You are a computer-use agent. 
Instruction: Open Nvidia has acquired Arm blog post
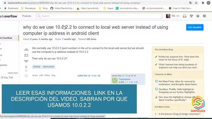(179, 58)
